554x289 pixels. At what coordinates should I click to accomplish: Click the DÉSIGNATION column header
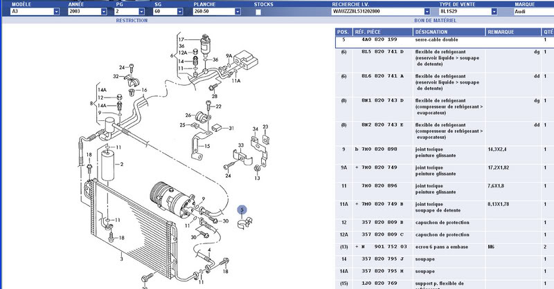(432, 32)
